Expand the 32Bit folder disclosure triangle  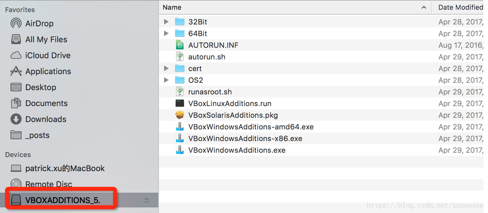pyautogui.click(x=166, y=22)
